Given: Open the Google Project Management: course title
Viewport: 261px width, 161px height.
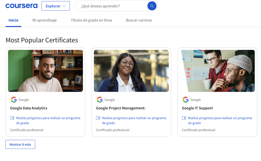Looking at the screenshot, I should pos(121,108).
